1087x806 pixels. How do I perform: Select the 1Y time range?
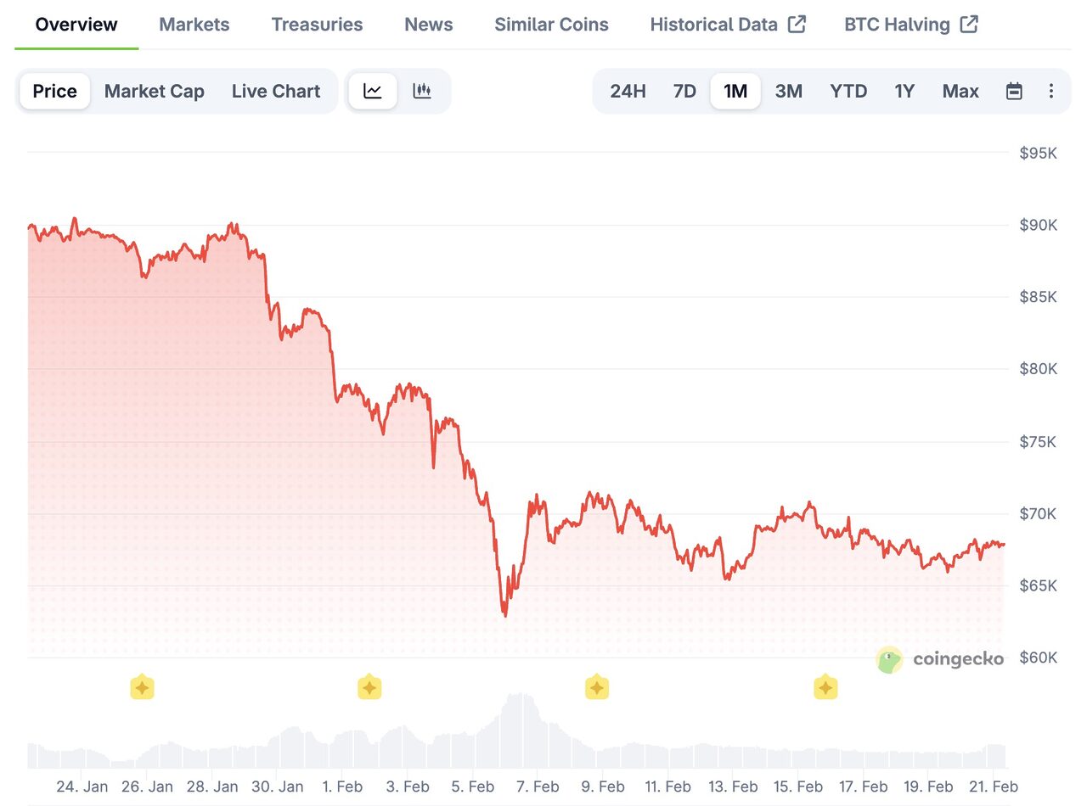coord(904,91)
